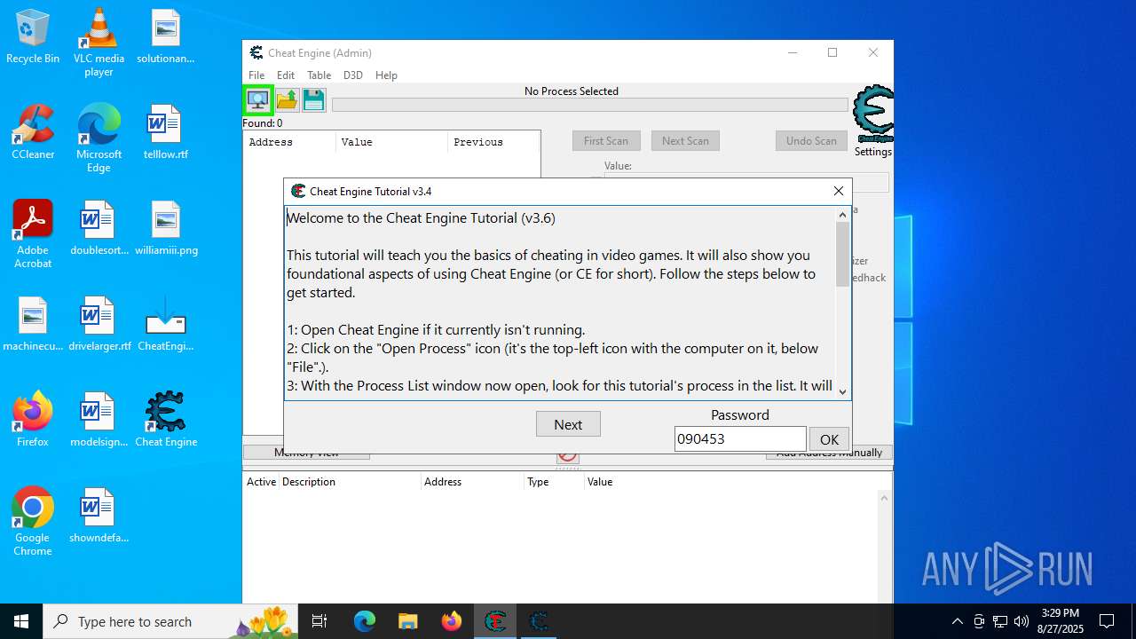Select the williamiii.png file on the desktop

coord(166,228)
